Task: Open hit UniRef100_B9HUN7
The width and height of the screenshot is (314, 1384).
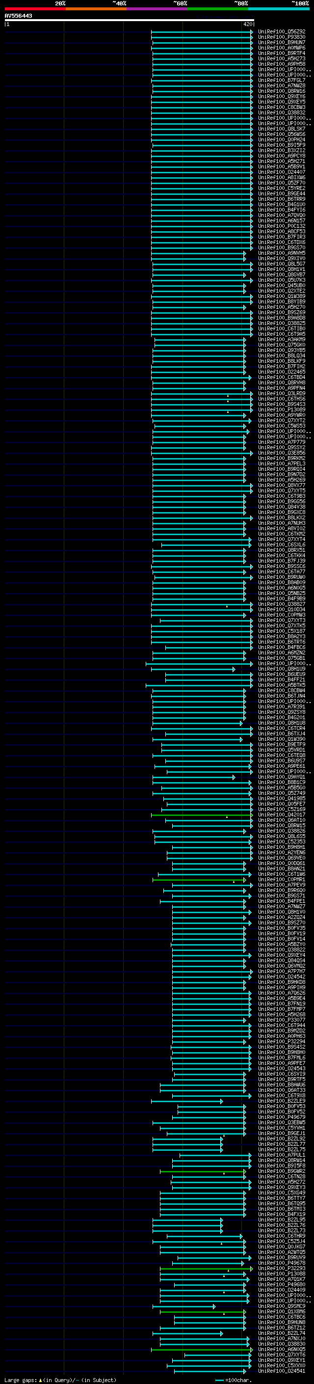Action: tap(282, 42)
